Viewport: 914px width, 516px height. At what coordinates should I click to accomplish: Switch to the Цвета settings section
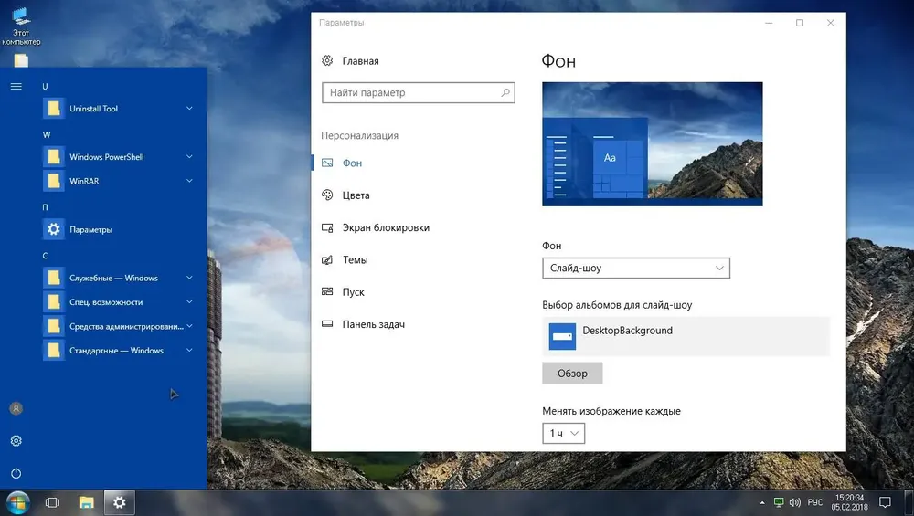[x=356, y=195]
